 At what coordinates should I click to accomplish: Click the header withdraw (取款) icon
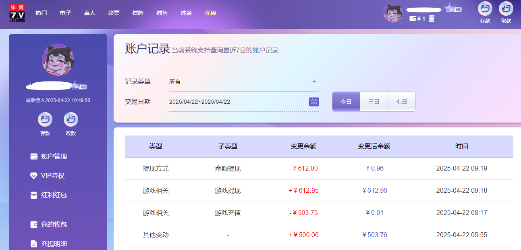click(506, 9)
